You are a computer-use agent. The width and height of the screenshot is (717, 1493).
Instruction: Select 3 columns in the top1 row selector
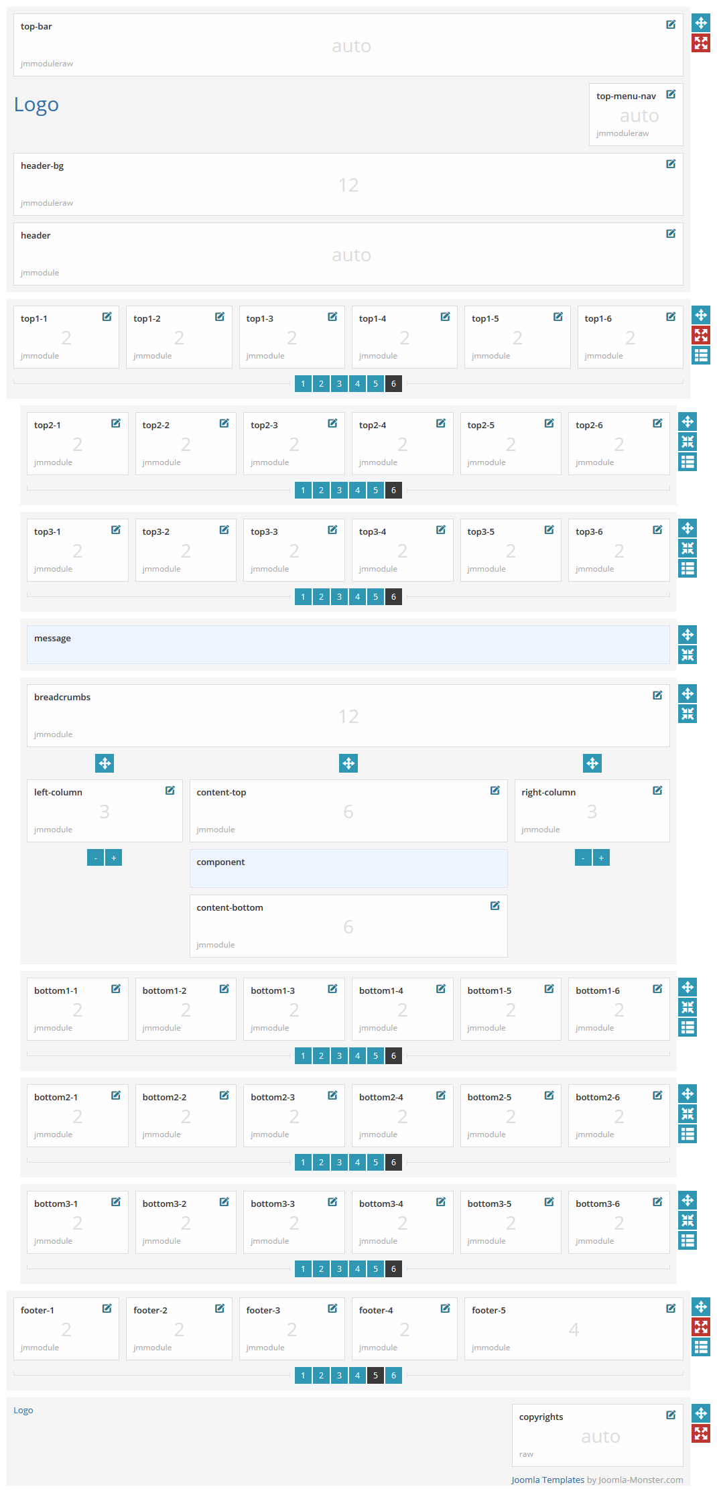(x=339, y=384)
